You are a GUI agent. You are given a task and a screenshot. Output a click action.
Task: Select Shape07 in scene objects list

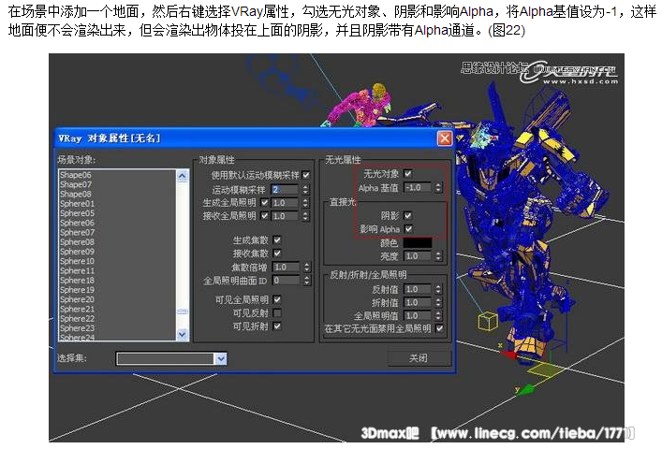(76, 184)
